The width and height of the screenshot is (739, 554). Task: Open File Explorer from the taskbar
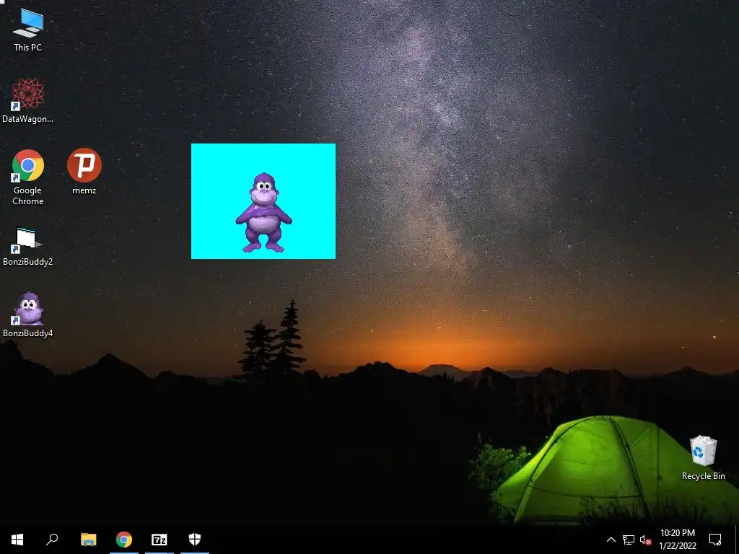click(88, 540)
